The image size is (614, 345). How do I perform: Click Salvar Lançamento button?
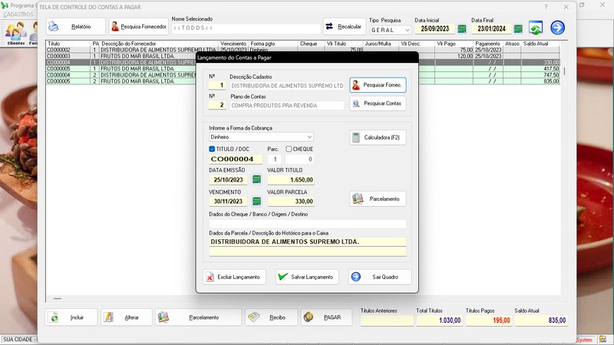click(307, 277)
